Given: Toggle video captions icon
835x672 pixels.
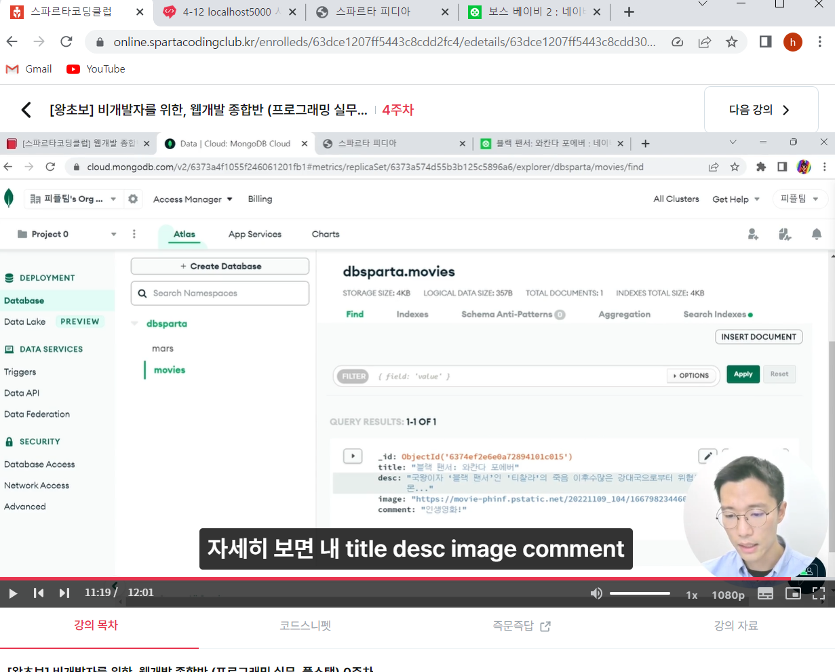Looking at the screenshot, I should click(x=765, y=594).
